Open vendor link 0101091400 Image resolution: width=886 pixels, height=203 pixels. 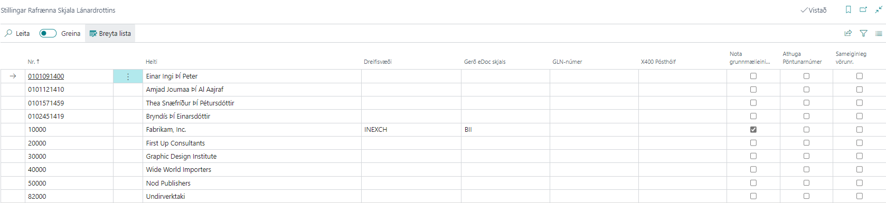pyautogui.click(x=46, y=76)
